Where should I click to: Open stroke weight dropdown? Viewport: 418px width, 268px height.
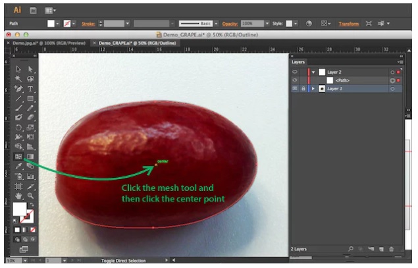pos(128,24)
